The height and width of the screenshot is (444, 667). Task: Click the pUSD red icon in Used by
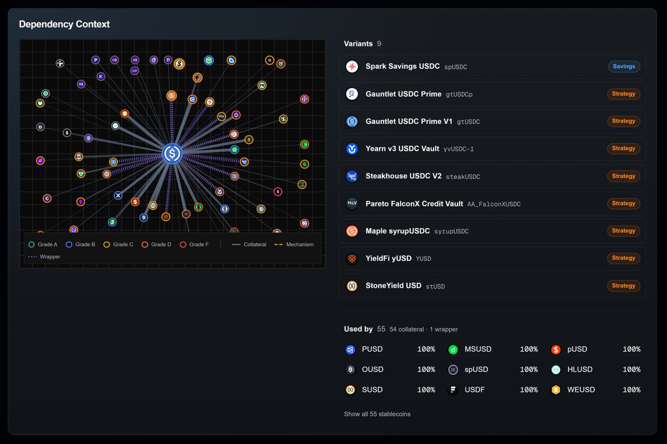point(556,350)
